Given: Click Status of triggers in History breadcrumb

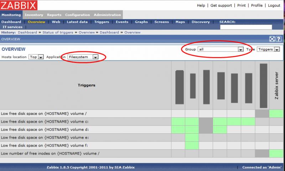Looking at the screenshot, I should 58,32.
